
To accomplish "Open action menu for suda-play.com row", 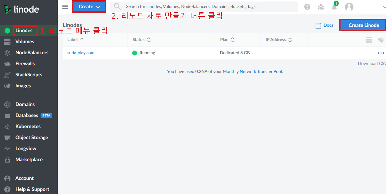I will coord(381,53).
